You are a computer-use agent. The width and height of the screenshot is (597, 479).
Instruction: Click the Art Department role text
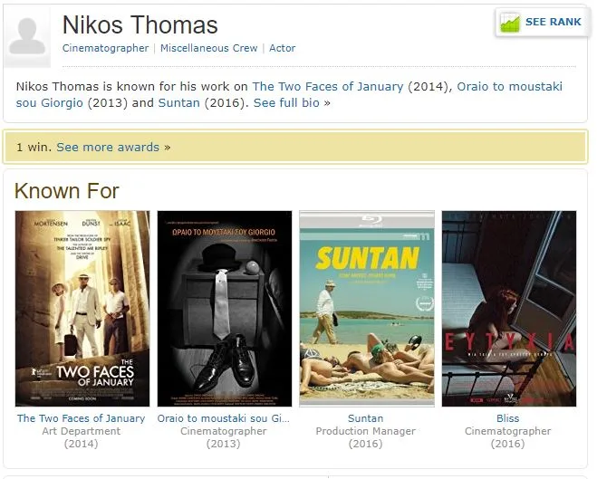pos(82,431)
